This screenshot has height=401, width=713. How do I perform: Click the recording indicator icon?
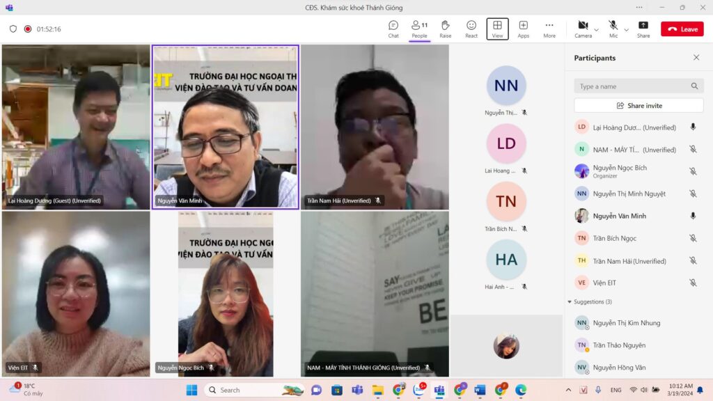(28, 29)
